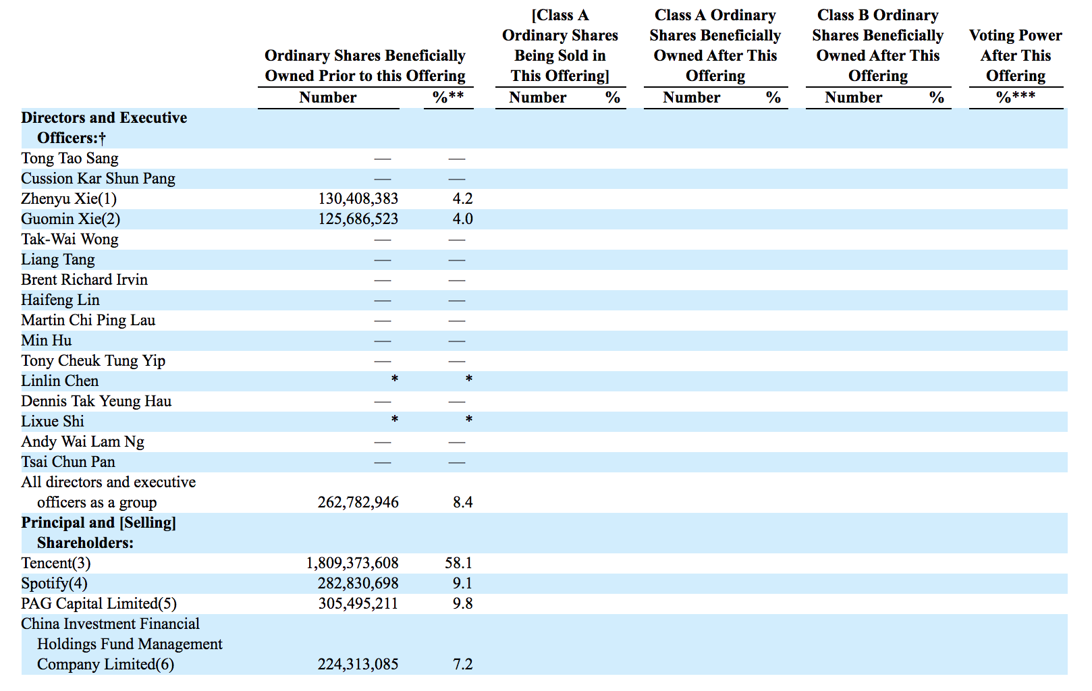Select the name 'Andy Wai Lam Ng'

coord(83,442)
